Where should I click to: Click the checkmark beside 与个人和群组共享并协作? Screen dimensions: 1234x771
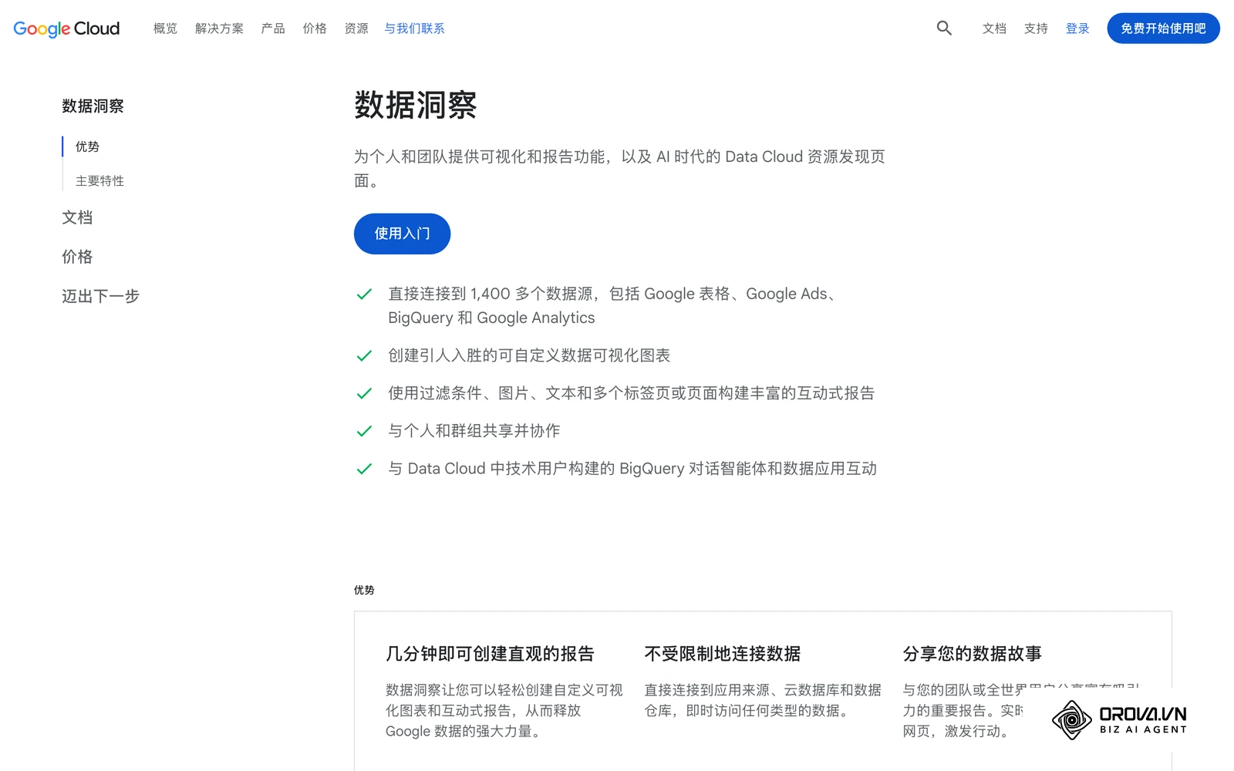click(364, 431)
